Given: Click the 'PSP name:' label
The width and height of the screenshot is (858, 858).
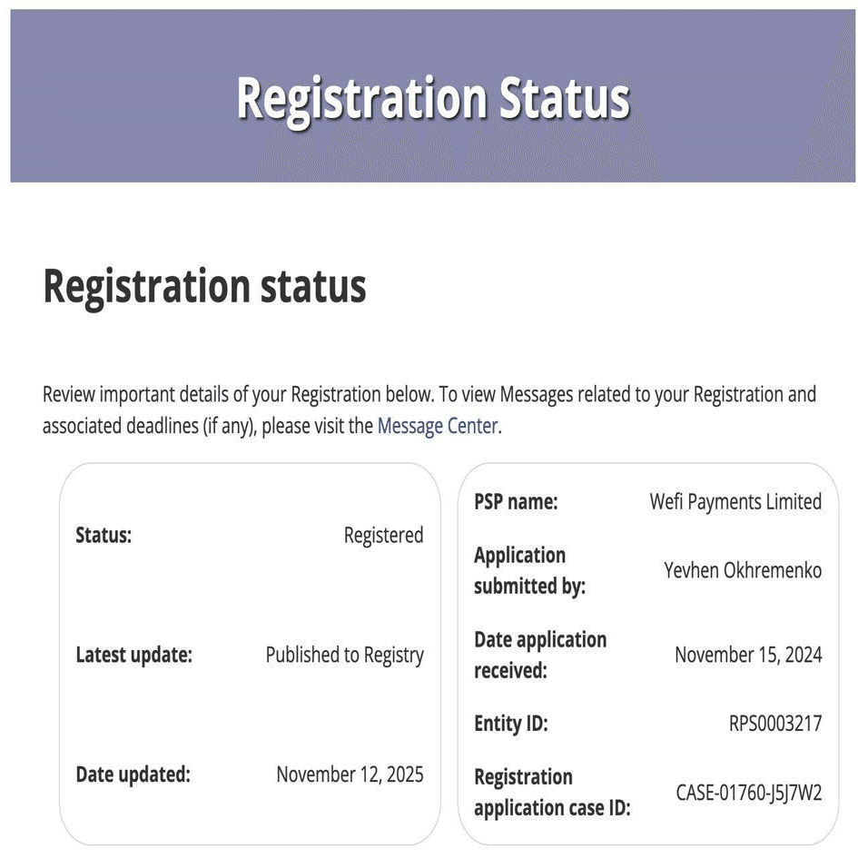Looking at the screenshot, I should pyautogui.click(x=516, y=501).
